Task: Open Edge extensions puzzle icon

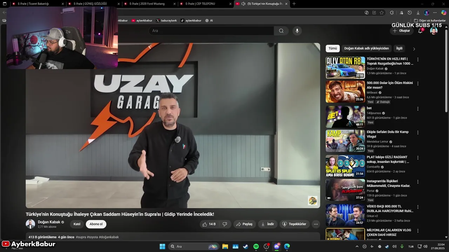Action: point(392,13)
